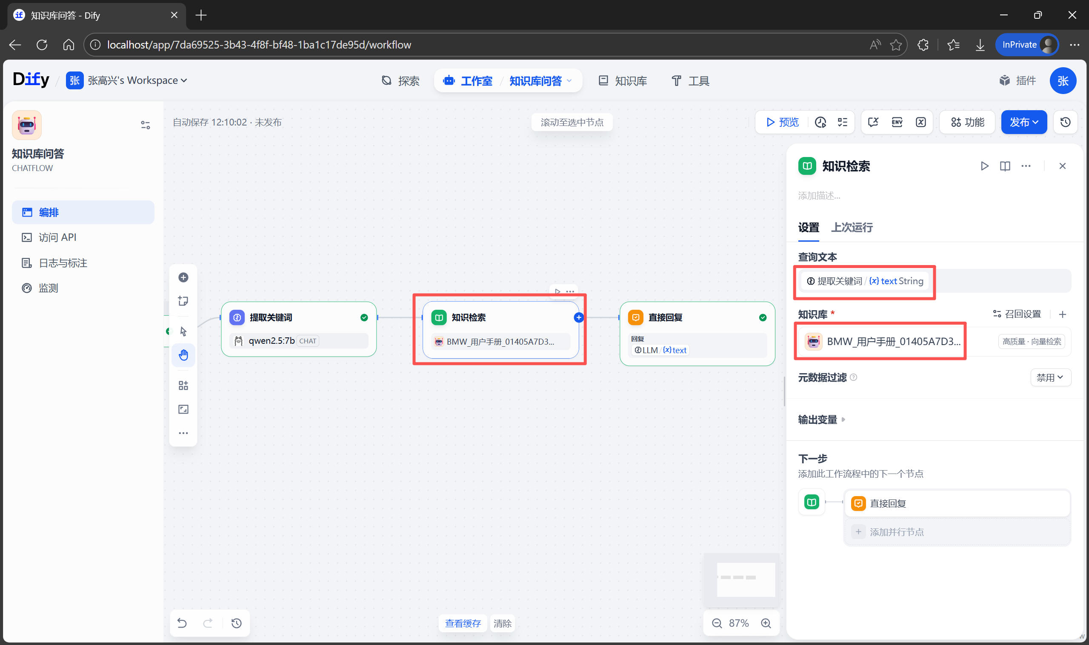
Task: Open 日志与标注 in the sidebar
Action: (63, 263)
